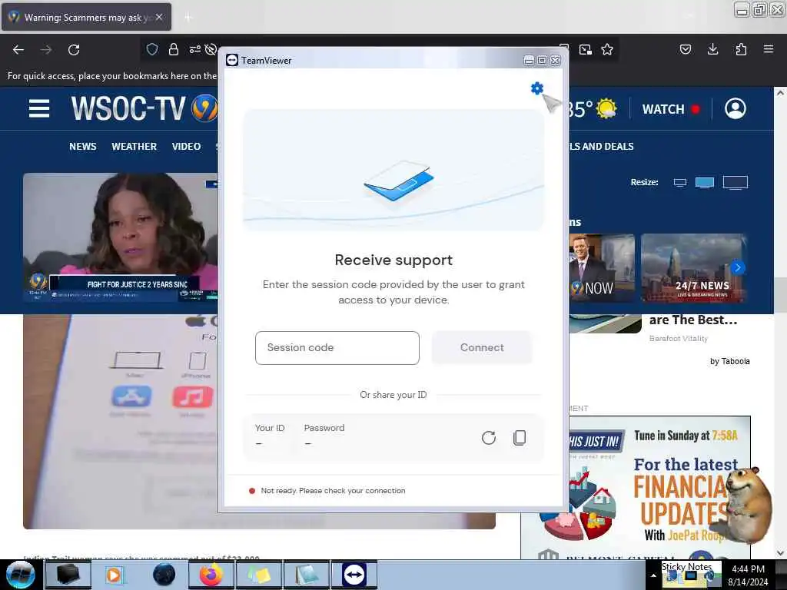This screenshot has height=590, width=787.
Task: Bookmark this page with star icon
Action: [607, 49]
